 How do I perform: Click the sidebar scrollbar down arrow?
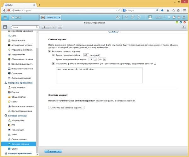37,154
